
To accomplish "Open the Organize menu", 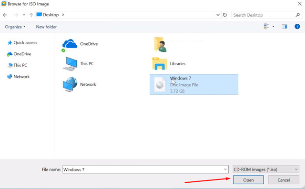I will tap(15, 27).
